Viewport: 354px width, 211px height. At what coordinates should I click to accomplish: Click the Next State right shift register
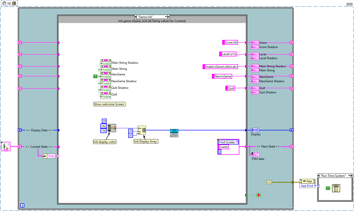292,146
